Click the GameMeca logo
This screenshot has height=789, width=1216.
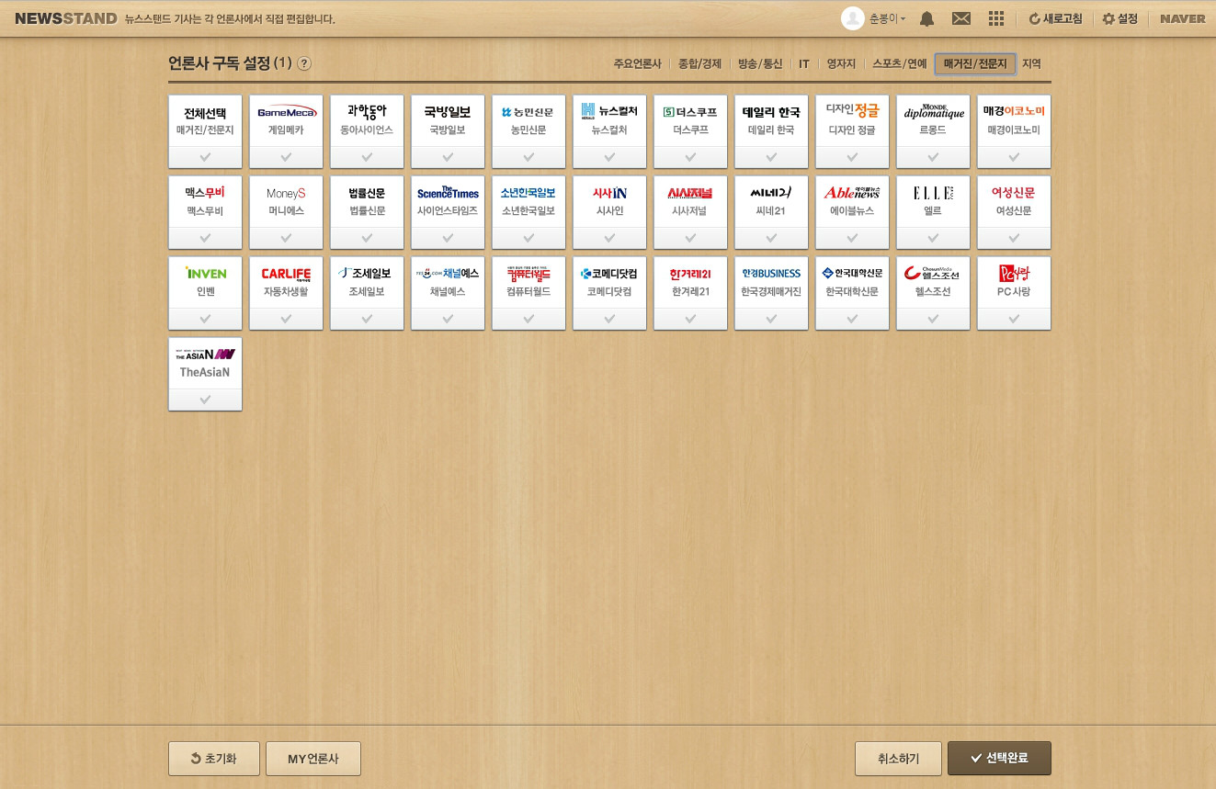coord(286,112)
